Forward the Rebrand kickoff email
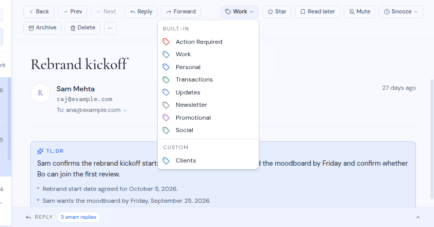Image resolution: width=434 pixels, height=227 pixels. click(x=181, y=12)
